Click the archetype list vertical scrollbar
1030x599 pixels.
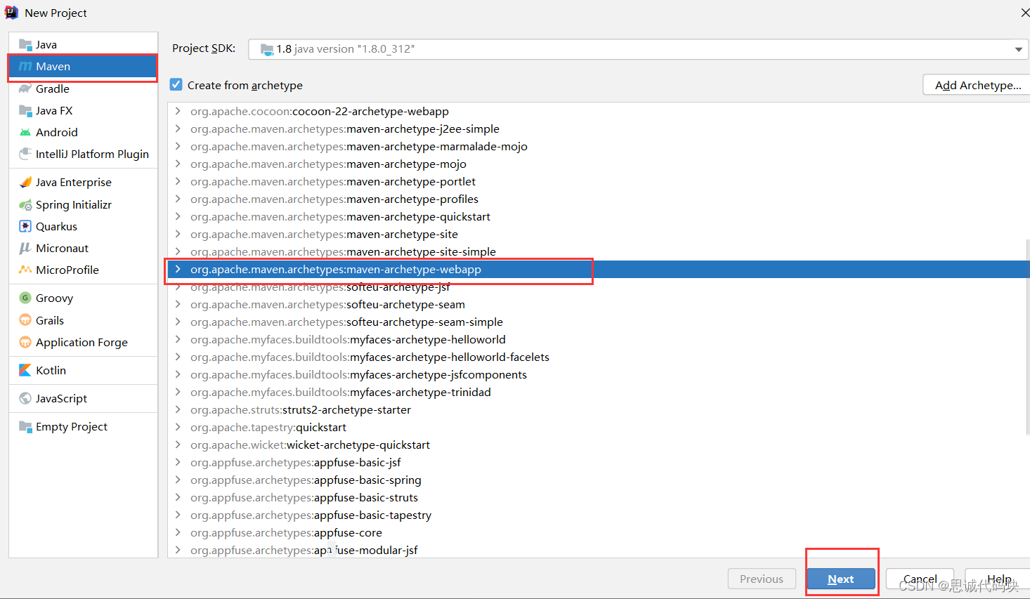click(1027, 337)
